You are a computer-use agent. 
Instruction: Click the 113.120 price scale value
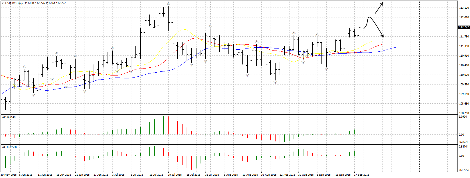point(464,8)
